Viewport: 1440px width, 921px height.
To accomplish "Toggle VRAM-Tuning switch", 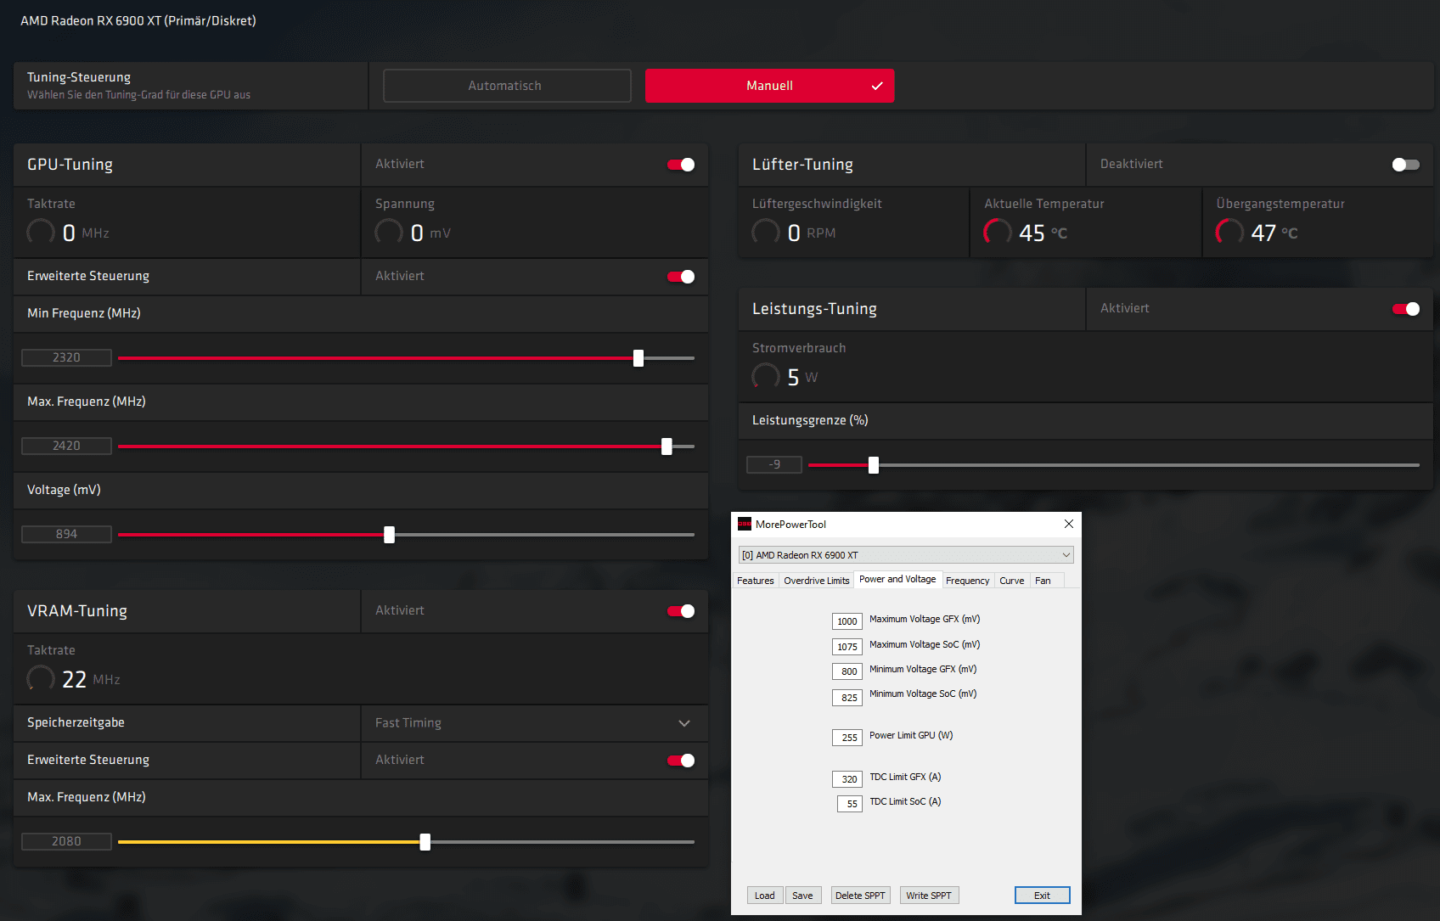I will coord(681,611).
